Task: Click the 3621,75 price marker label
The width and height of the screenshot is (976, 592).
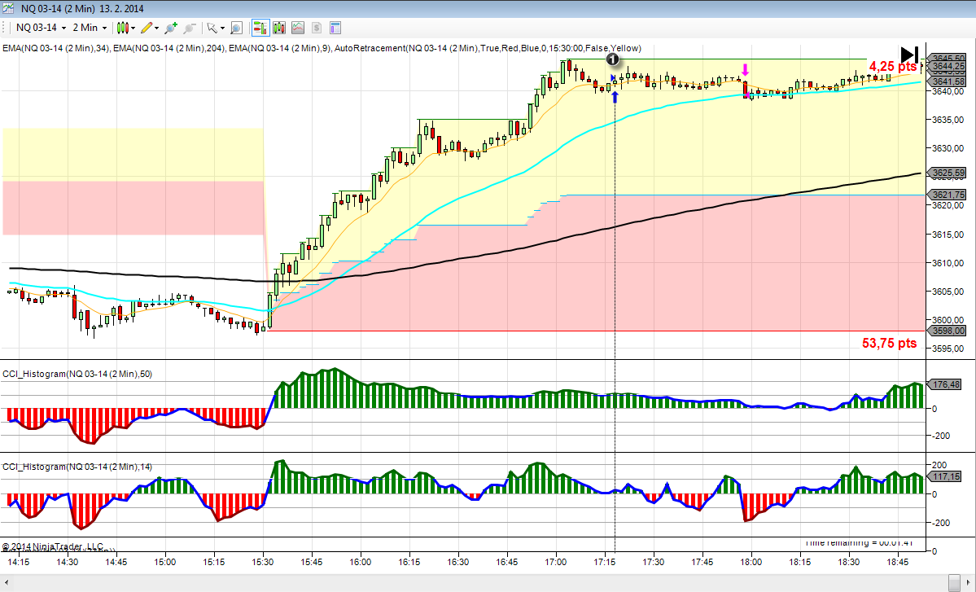Action: click(x=949, y=195)
